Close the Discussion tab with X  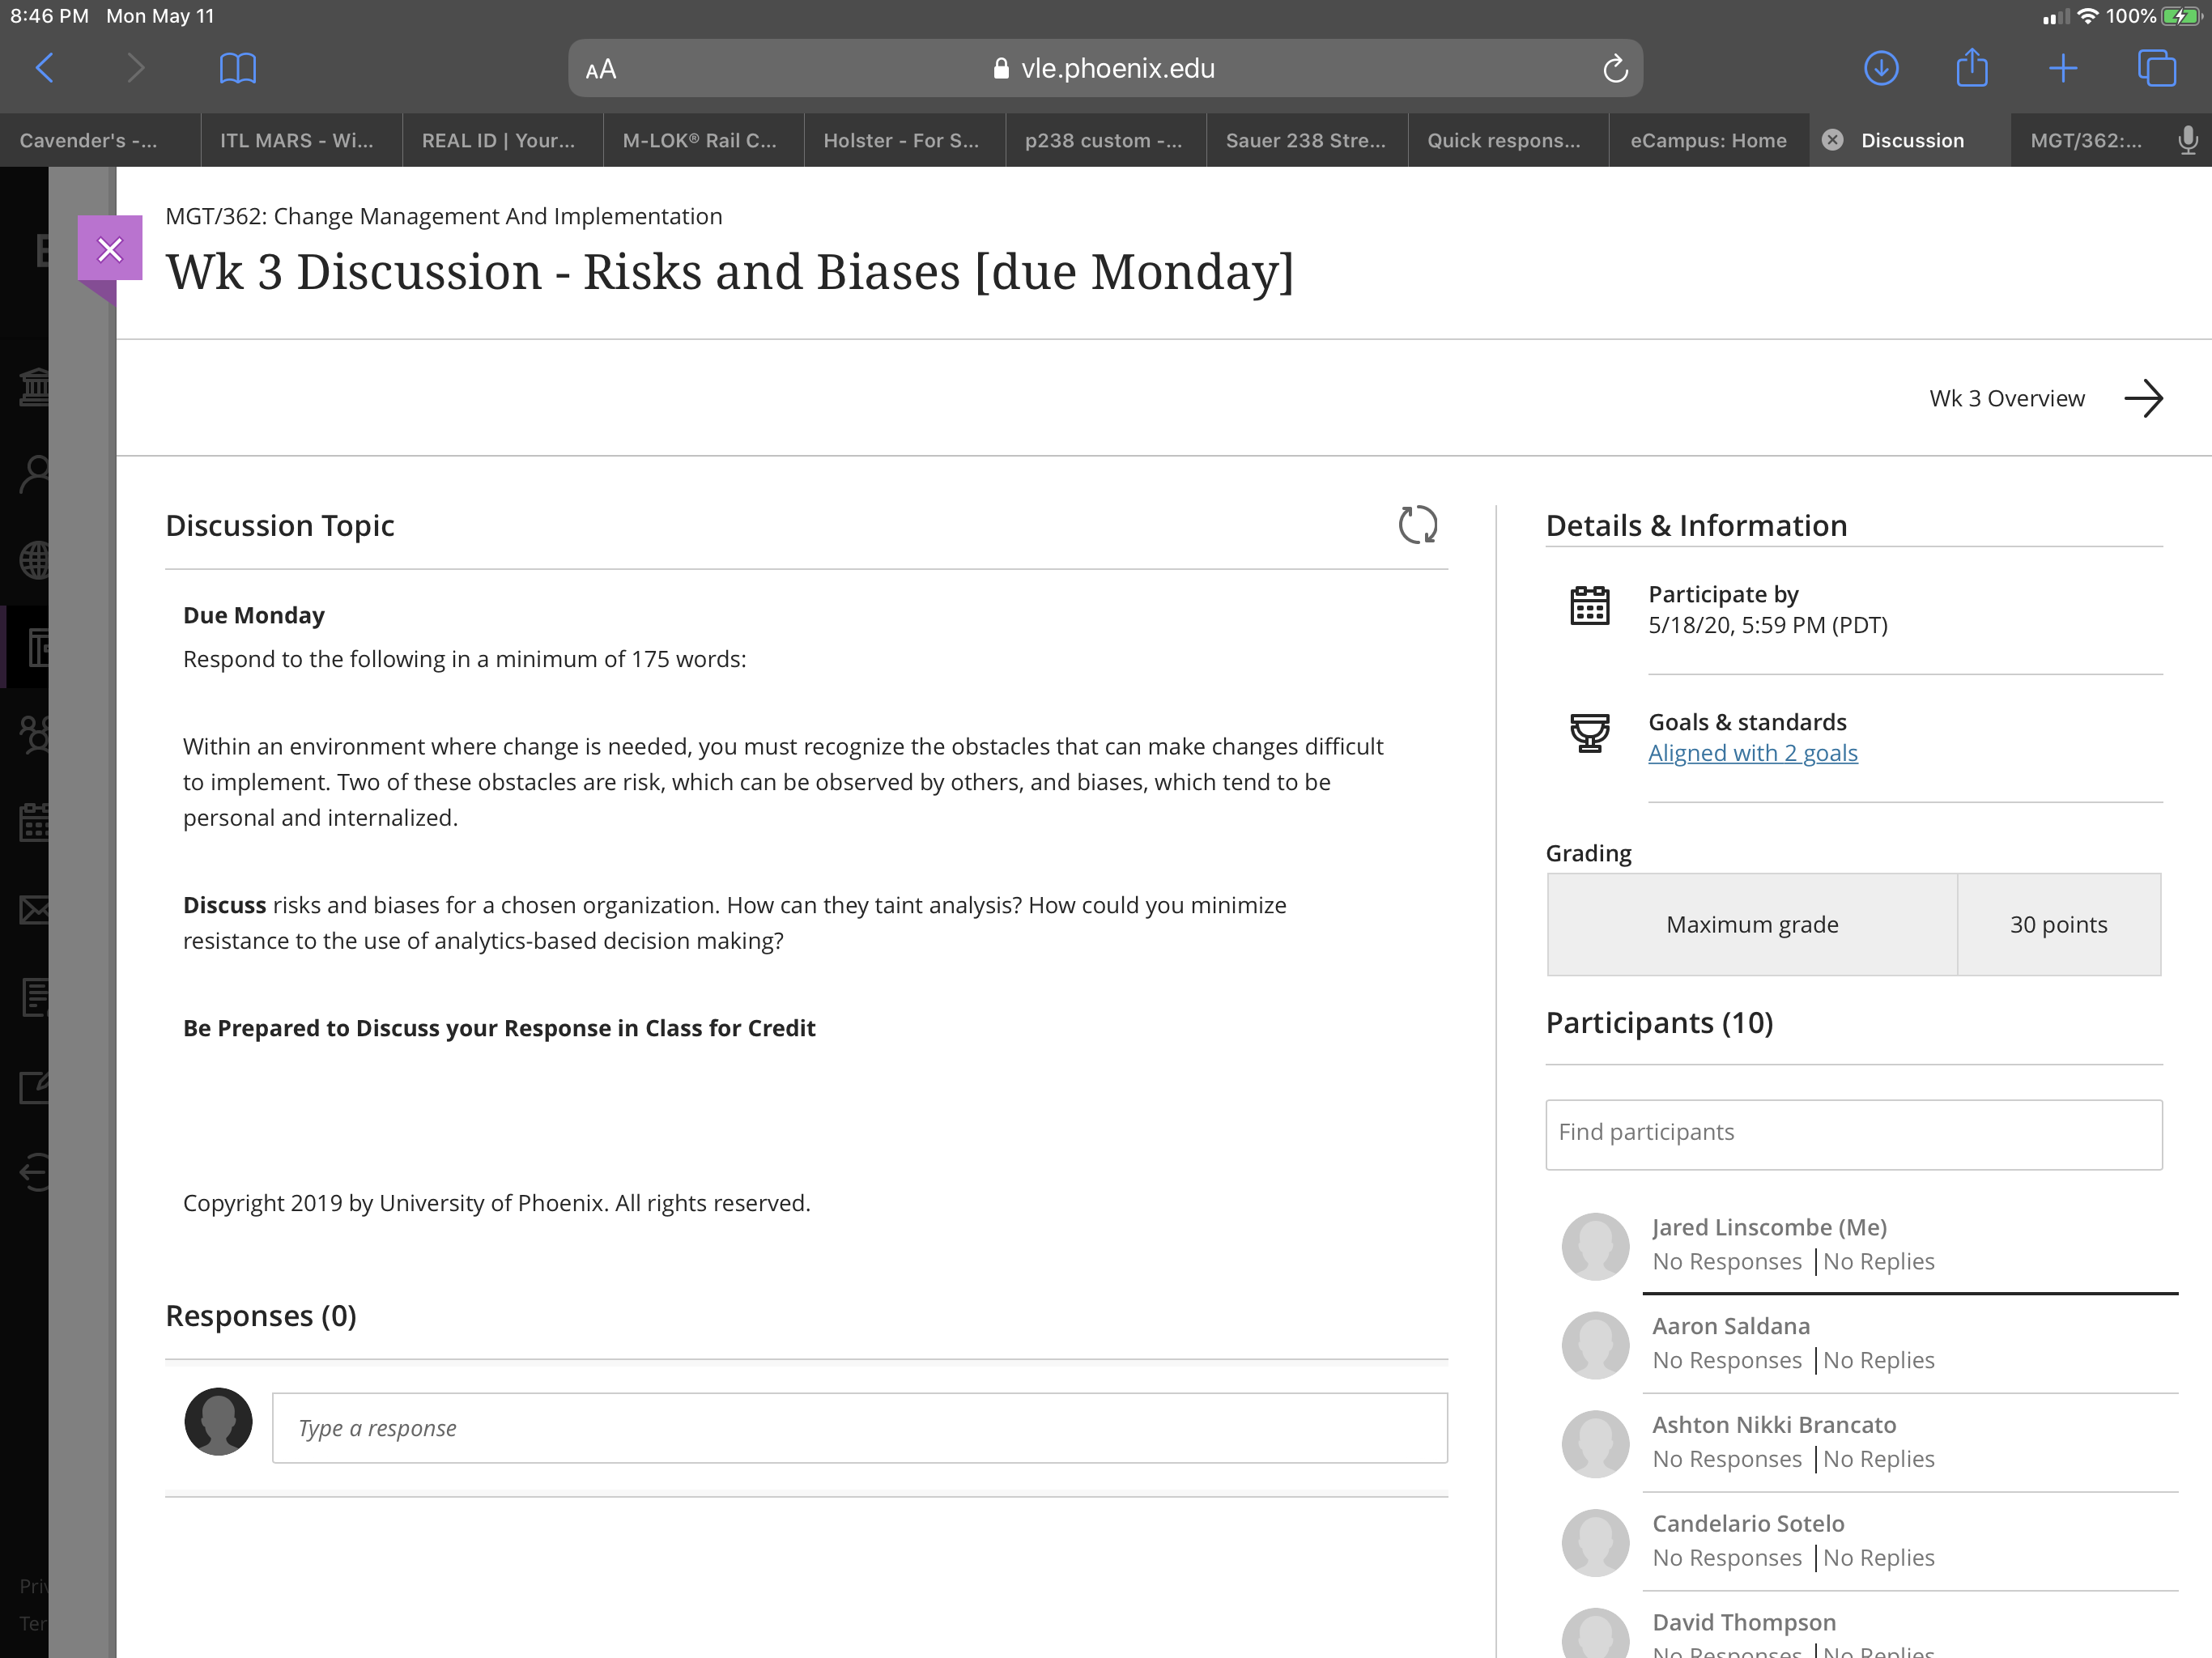click(1832, 140)
